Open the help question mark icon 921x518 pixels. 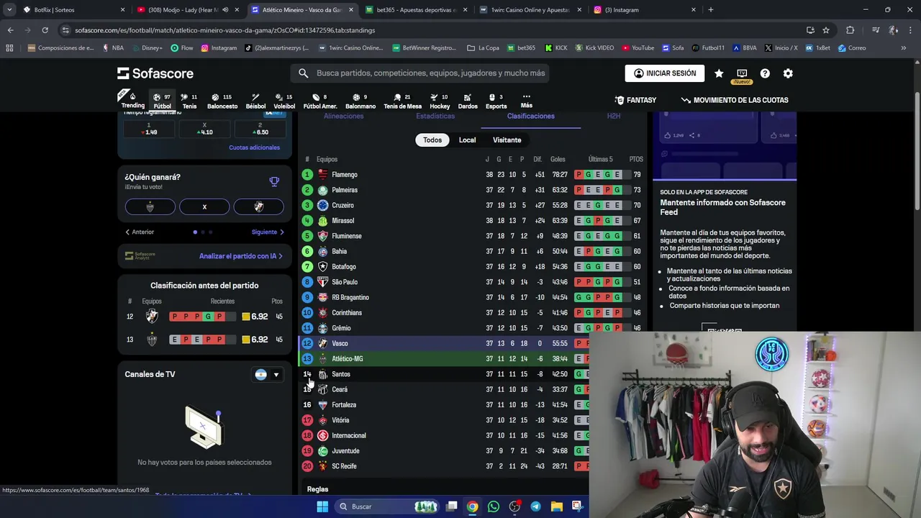click(x=765, y=73)
